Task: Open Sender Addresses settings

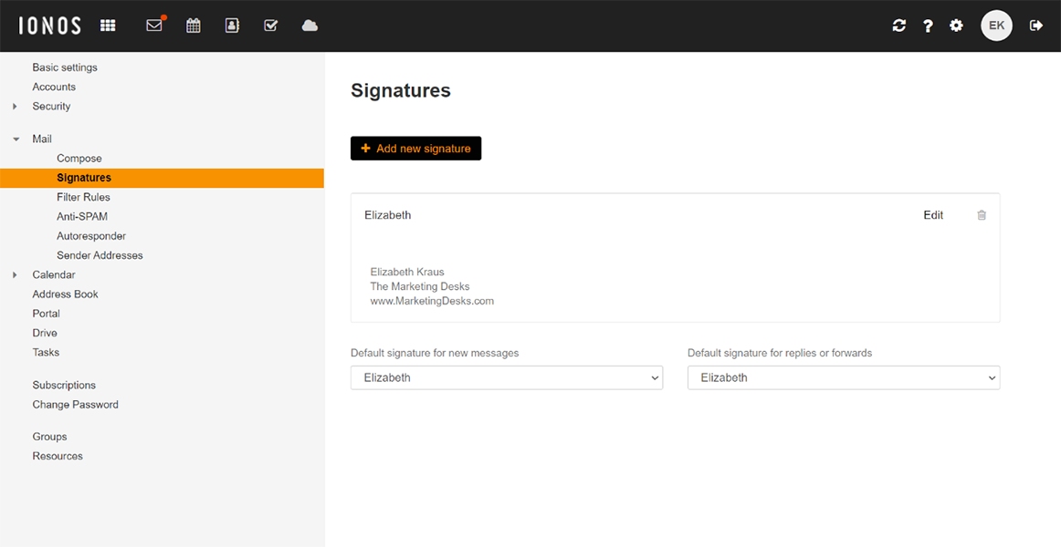Action: click(100, 256)
